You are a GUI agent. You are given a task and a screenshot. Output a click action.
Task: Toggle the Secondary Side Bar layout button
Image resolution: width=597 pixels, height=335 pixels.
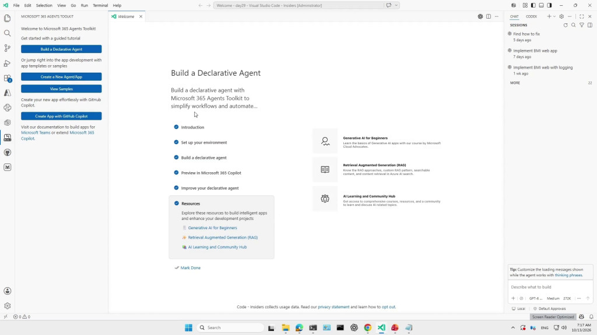(549, 5)
